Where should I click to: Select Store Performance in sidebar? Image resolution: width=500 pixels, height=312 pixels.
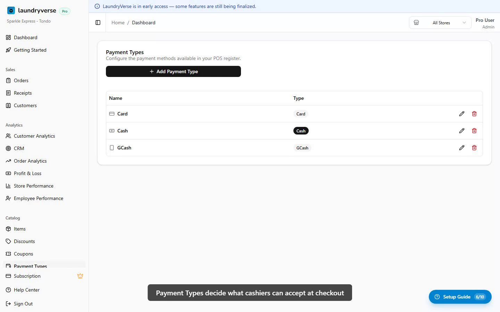point(44,186)
